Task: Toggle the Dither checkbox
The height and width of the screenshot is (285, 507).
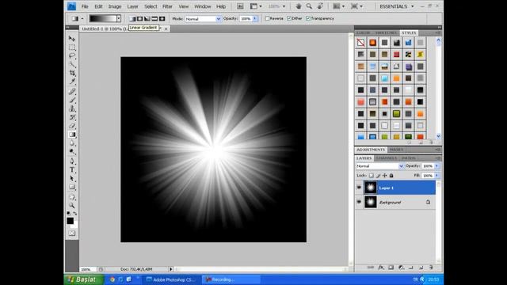Action: click(289, 18)
